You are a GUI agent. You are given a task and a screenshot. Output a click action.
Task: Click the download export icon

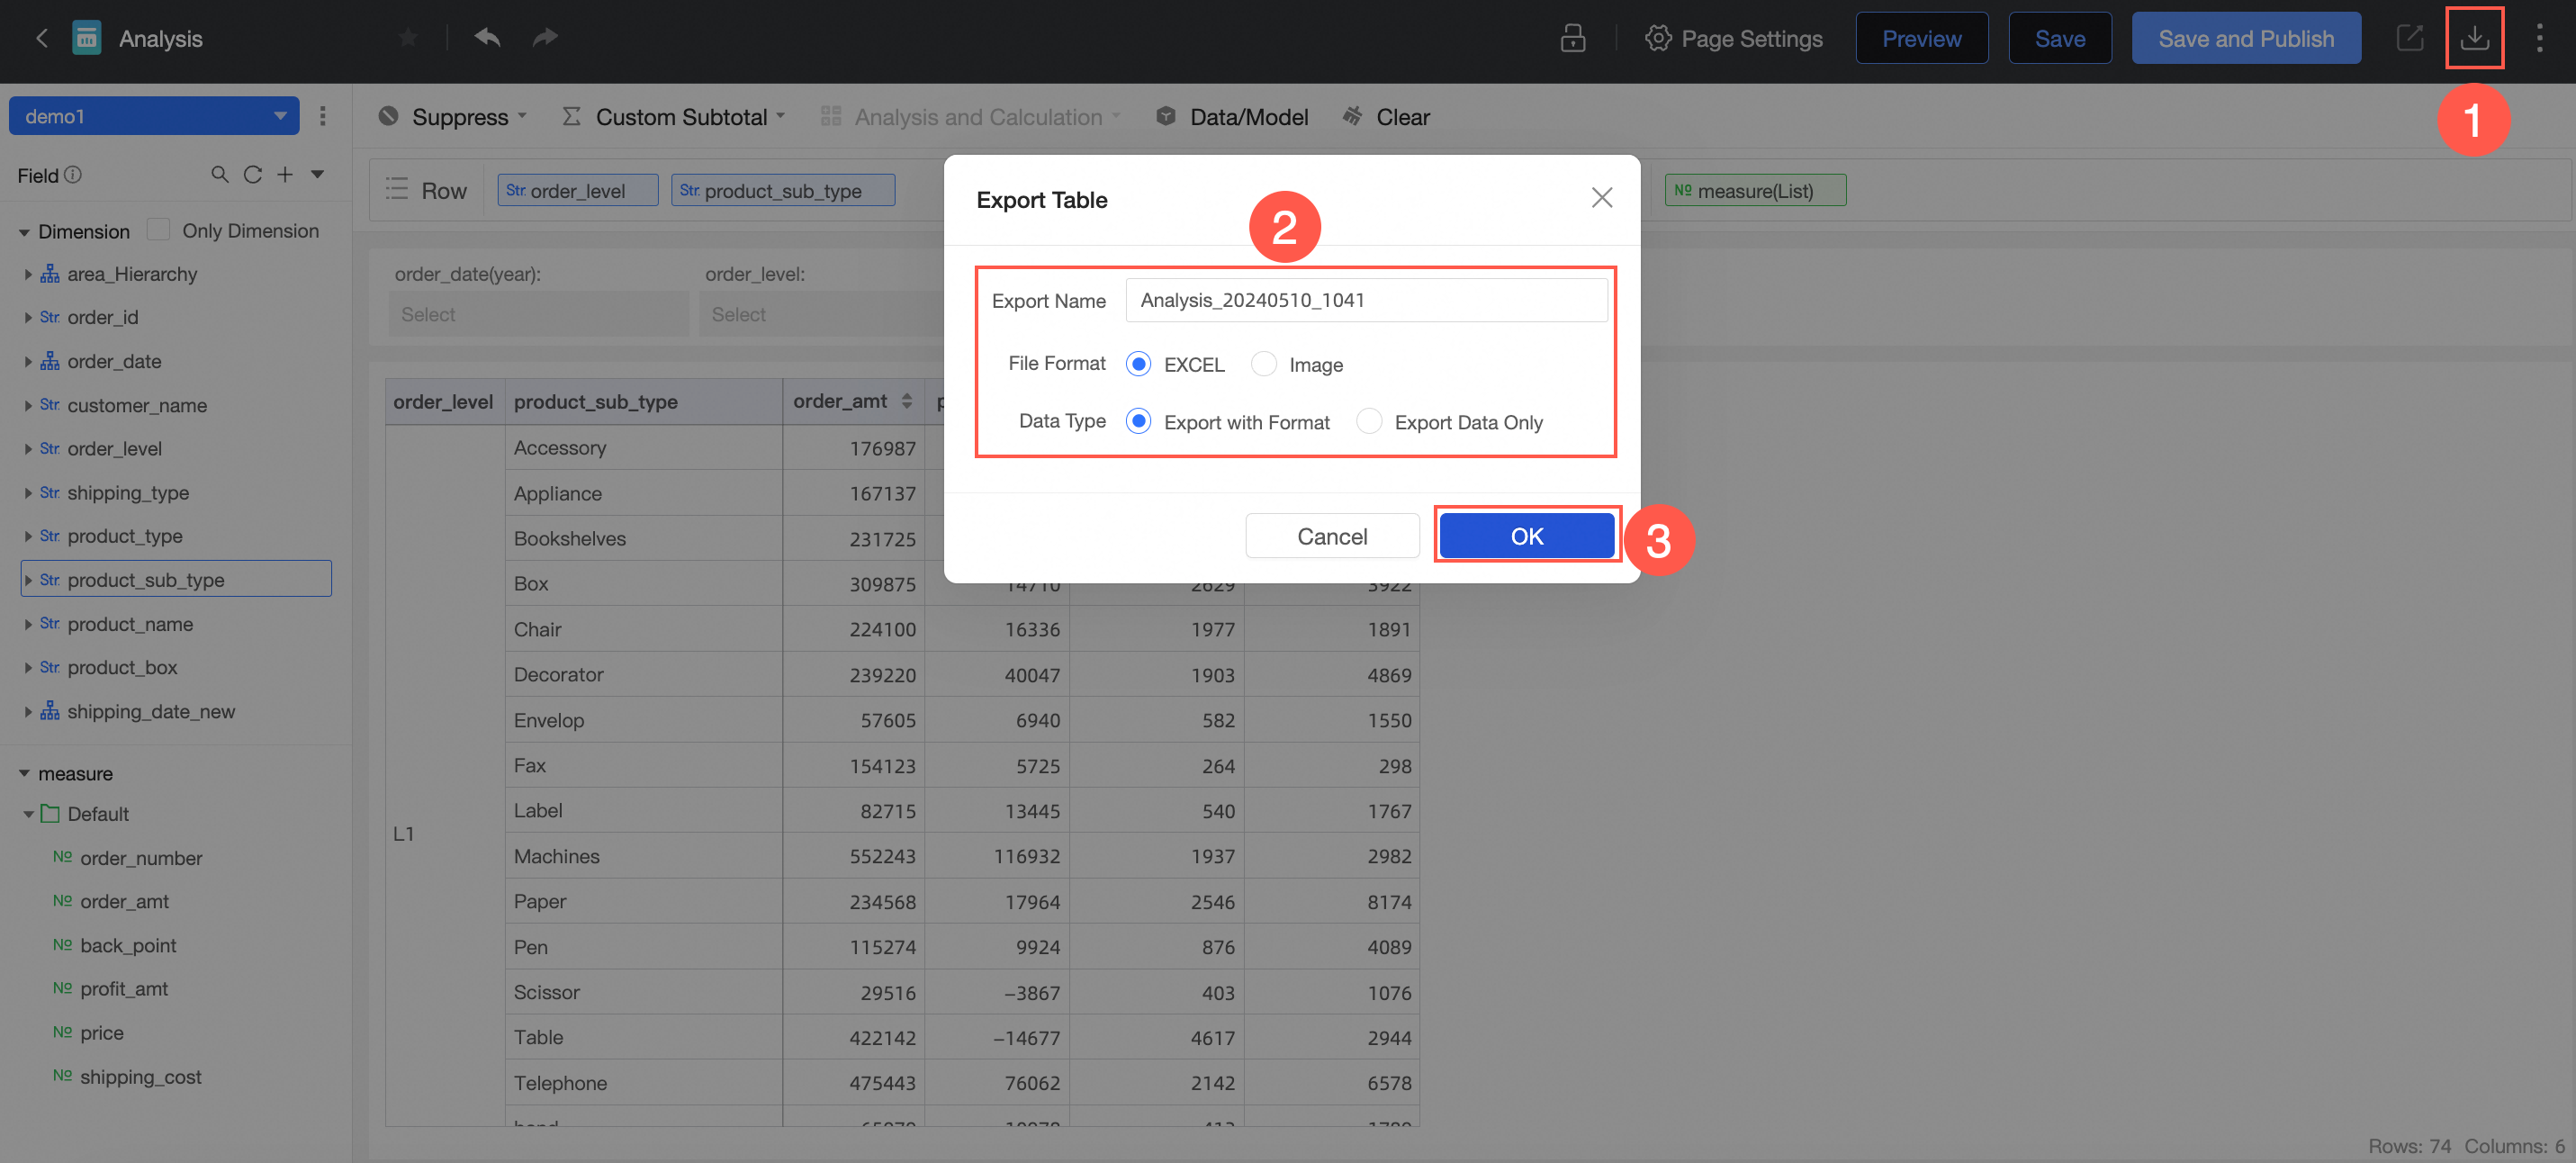2474,38
